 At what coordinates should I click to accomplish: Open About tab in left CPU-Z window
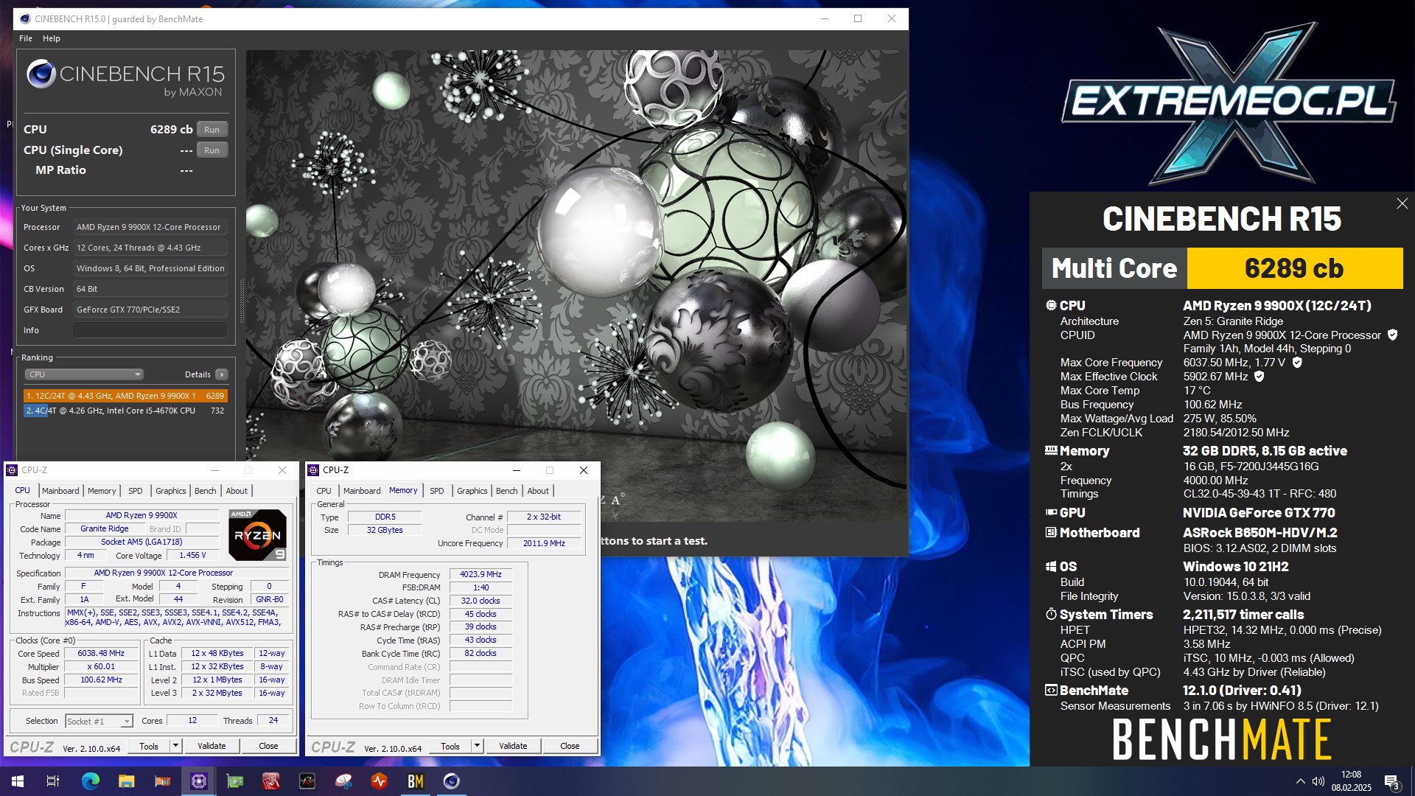(237, 491)
